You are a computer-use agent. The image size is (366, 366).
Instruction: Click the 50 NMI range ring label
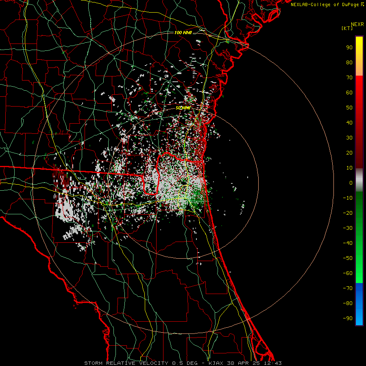coord(183,108)
